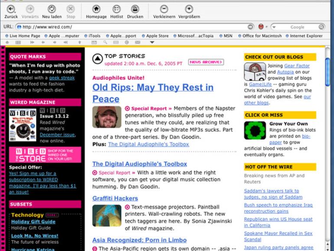Click the red face icon beside URL field
This screenshot has width=334, height=251.
(x=261, y=26)
